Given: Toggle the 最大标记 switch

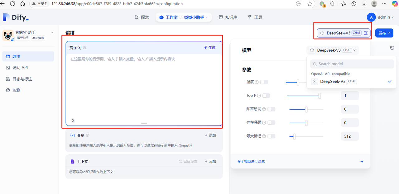Looking at the screenshot, I should point(271,136).
